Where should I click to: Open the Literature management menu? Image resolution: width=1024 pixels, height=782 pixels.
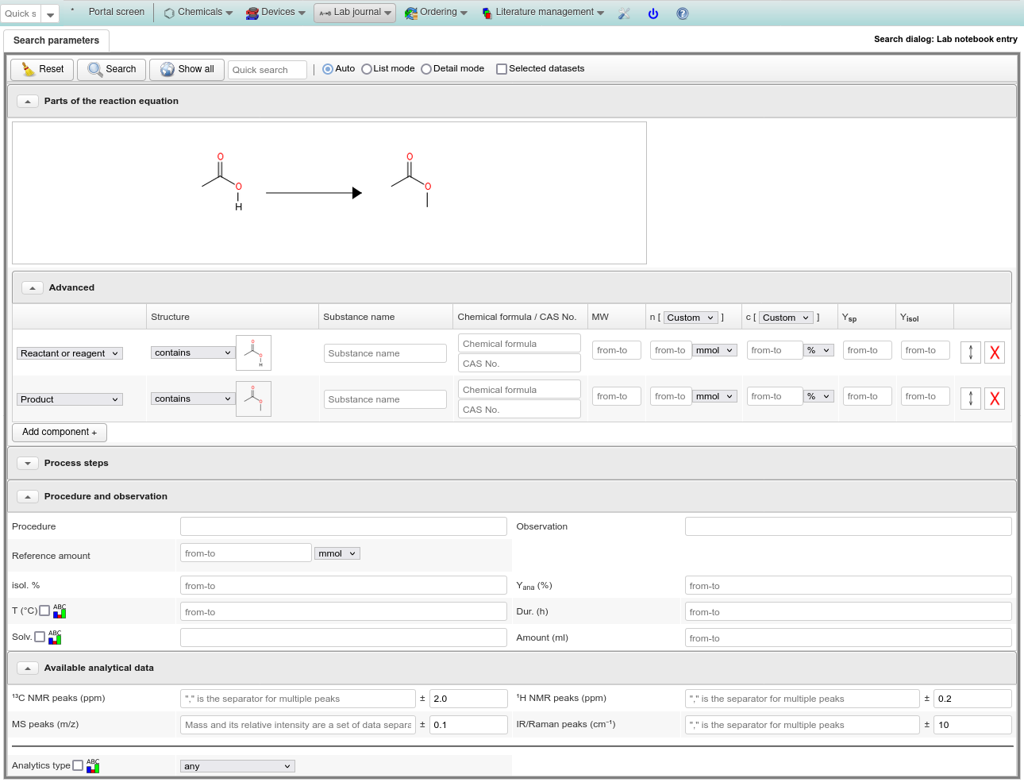544,13
